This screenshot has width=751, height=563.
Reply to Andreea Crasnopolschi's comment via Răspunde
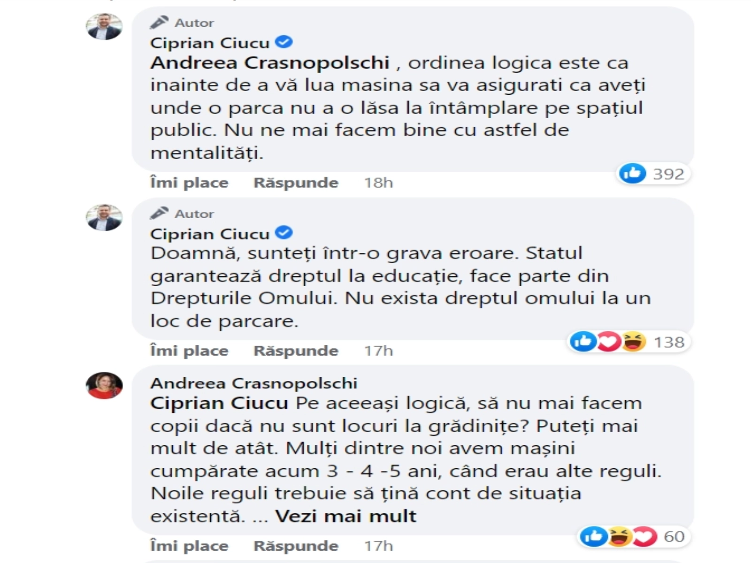pyautogui.click(x=296, y=546)
